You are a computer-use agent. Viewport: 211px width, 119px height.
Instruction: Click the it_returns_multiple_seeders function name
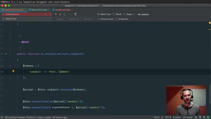pyautogui.click(x=61, y=54)
